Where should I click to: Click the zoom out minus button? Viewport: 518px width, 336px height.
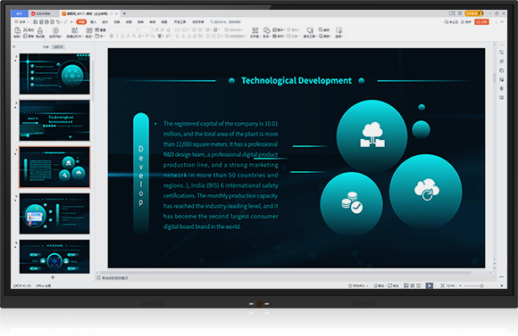click(460, 285)
